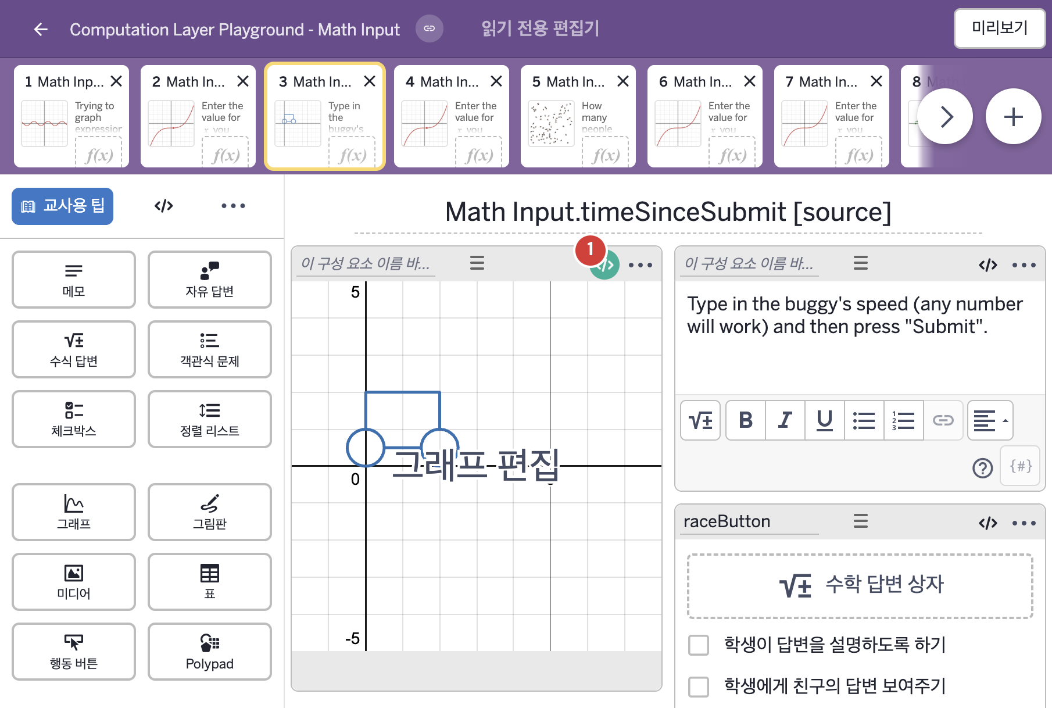Show the next screens with the arrow button
1052x708 pixels.
(945, 116)
